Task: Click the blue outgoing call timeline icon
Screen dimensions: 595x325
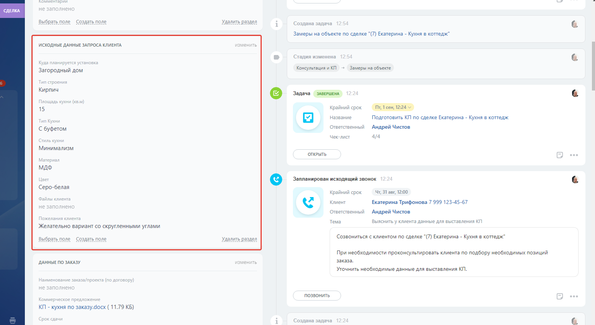Action: 276,179
